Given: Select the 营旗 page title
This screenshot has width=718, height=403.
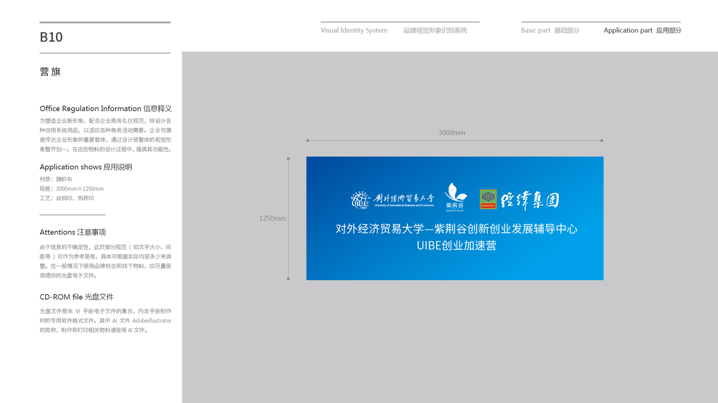Looking at the screenshot, I should 50,72.
